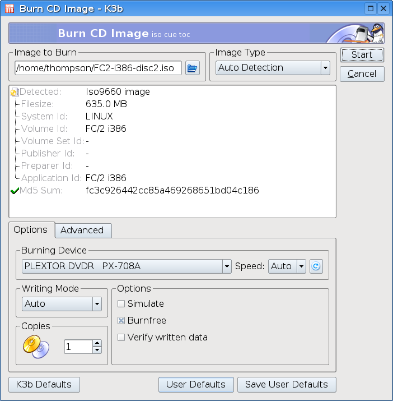Click the refresh speeds icon next to Speed

click(x=316, y=266)
